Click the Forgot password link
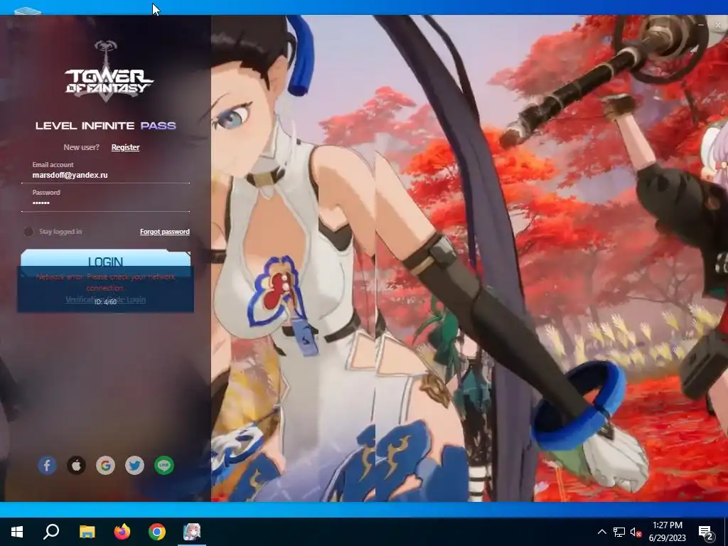The image size is (728, 546). tap(165, 232)
